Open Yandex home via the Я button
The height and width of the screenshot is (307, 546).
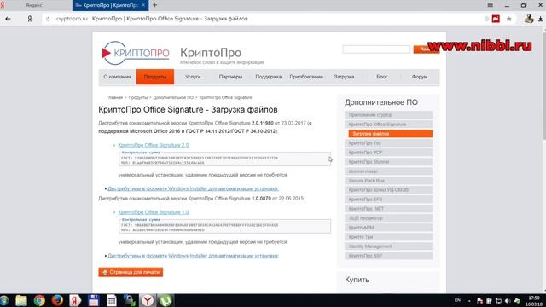click(x=30, y=19)
